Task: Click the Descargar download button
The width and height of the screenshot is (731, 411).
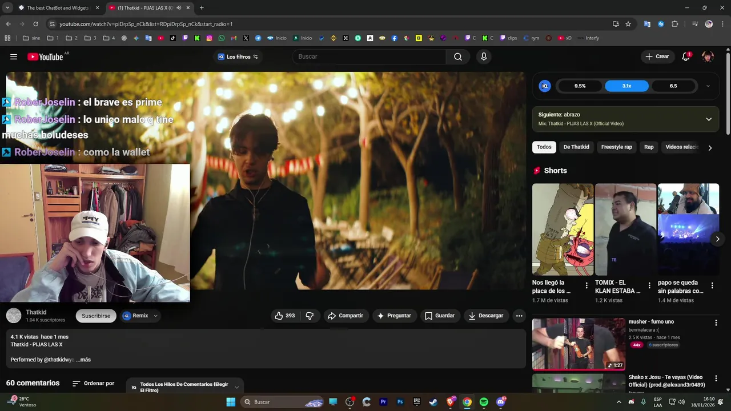Action: pyautogui.click(x=486, y=316)
